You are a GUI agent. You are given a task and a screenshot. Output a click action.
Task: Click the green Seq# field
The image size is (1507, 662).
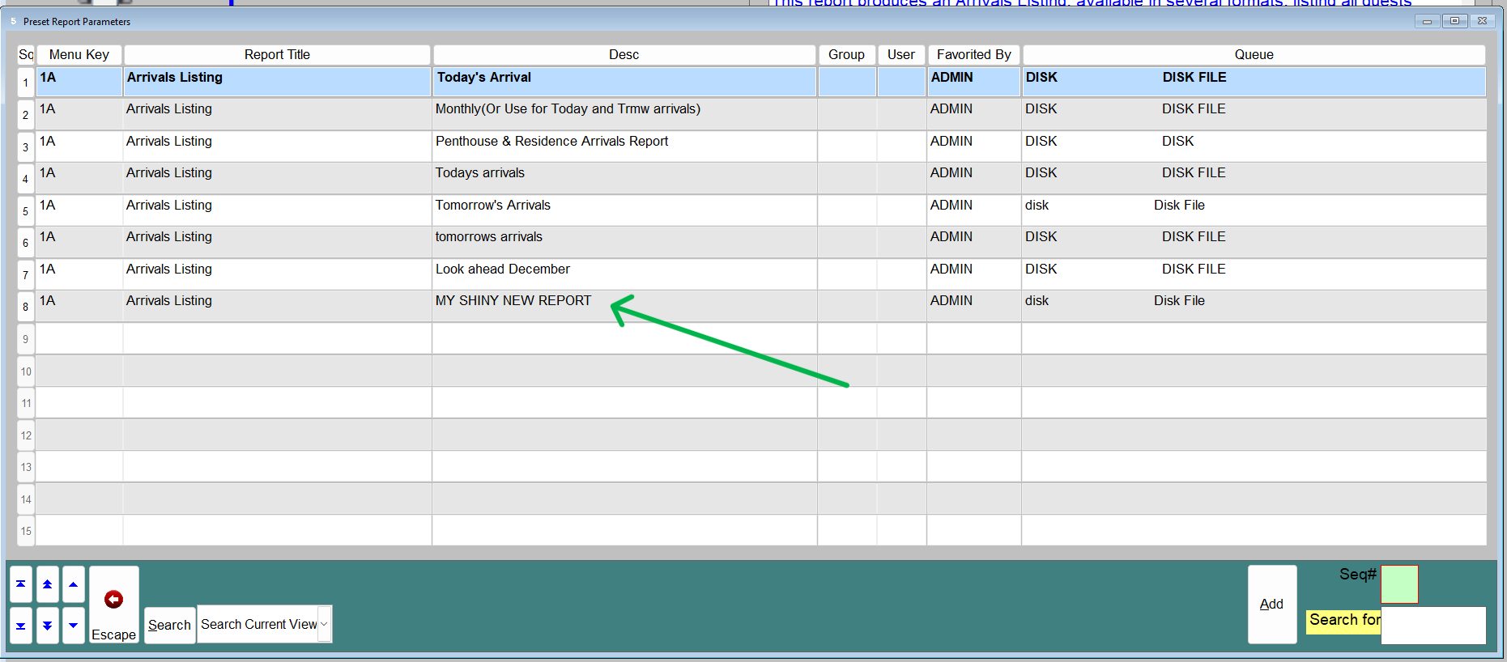pyautogui.click(x=1399, y=584)
